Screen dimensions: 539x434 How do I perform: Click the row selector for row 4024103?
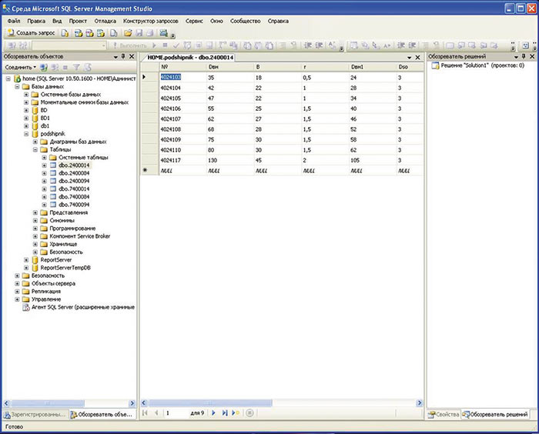[149, 78]
